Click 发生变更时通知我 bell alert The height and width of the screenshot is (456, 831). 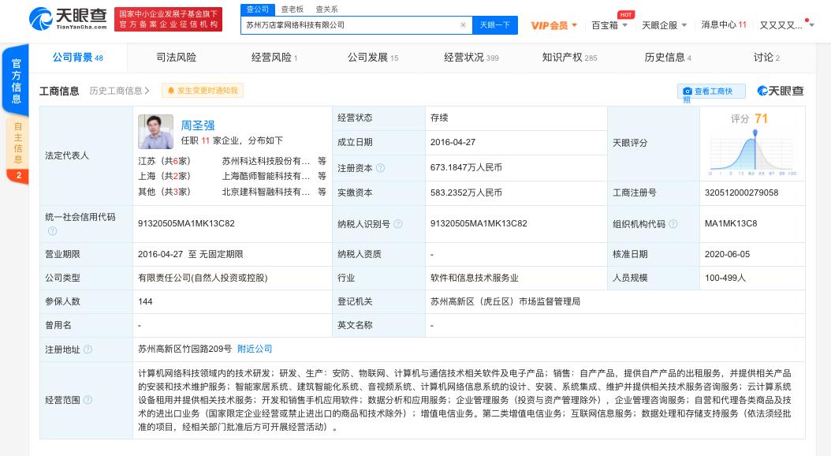(x=202, y=91)
